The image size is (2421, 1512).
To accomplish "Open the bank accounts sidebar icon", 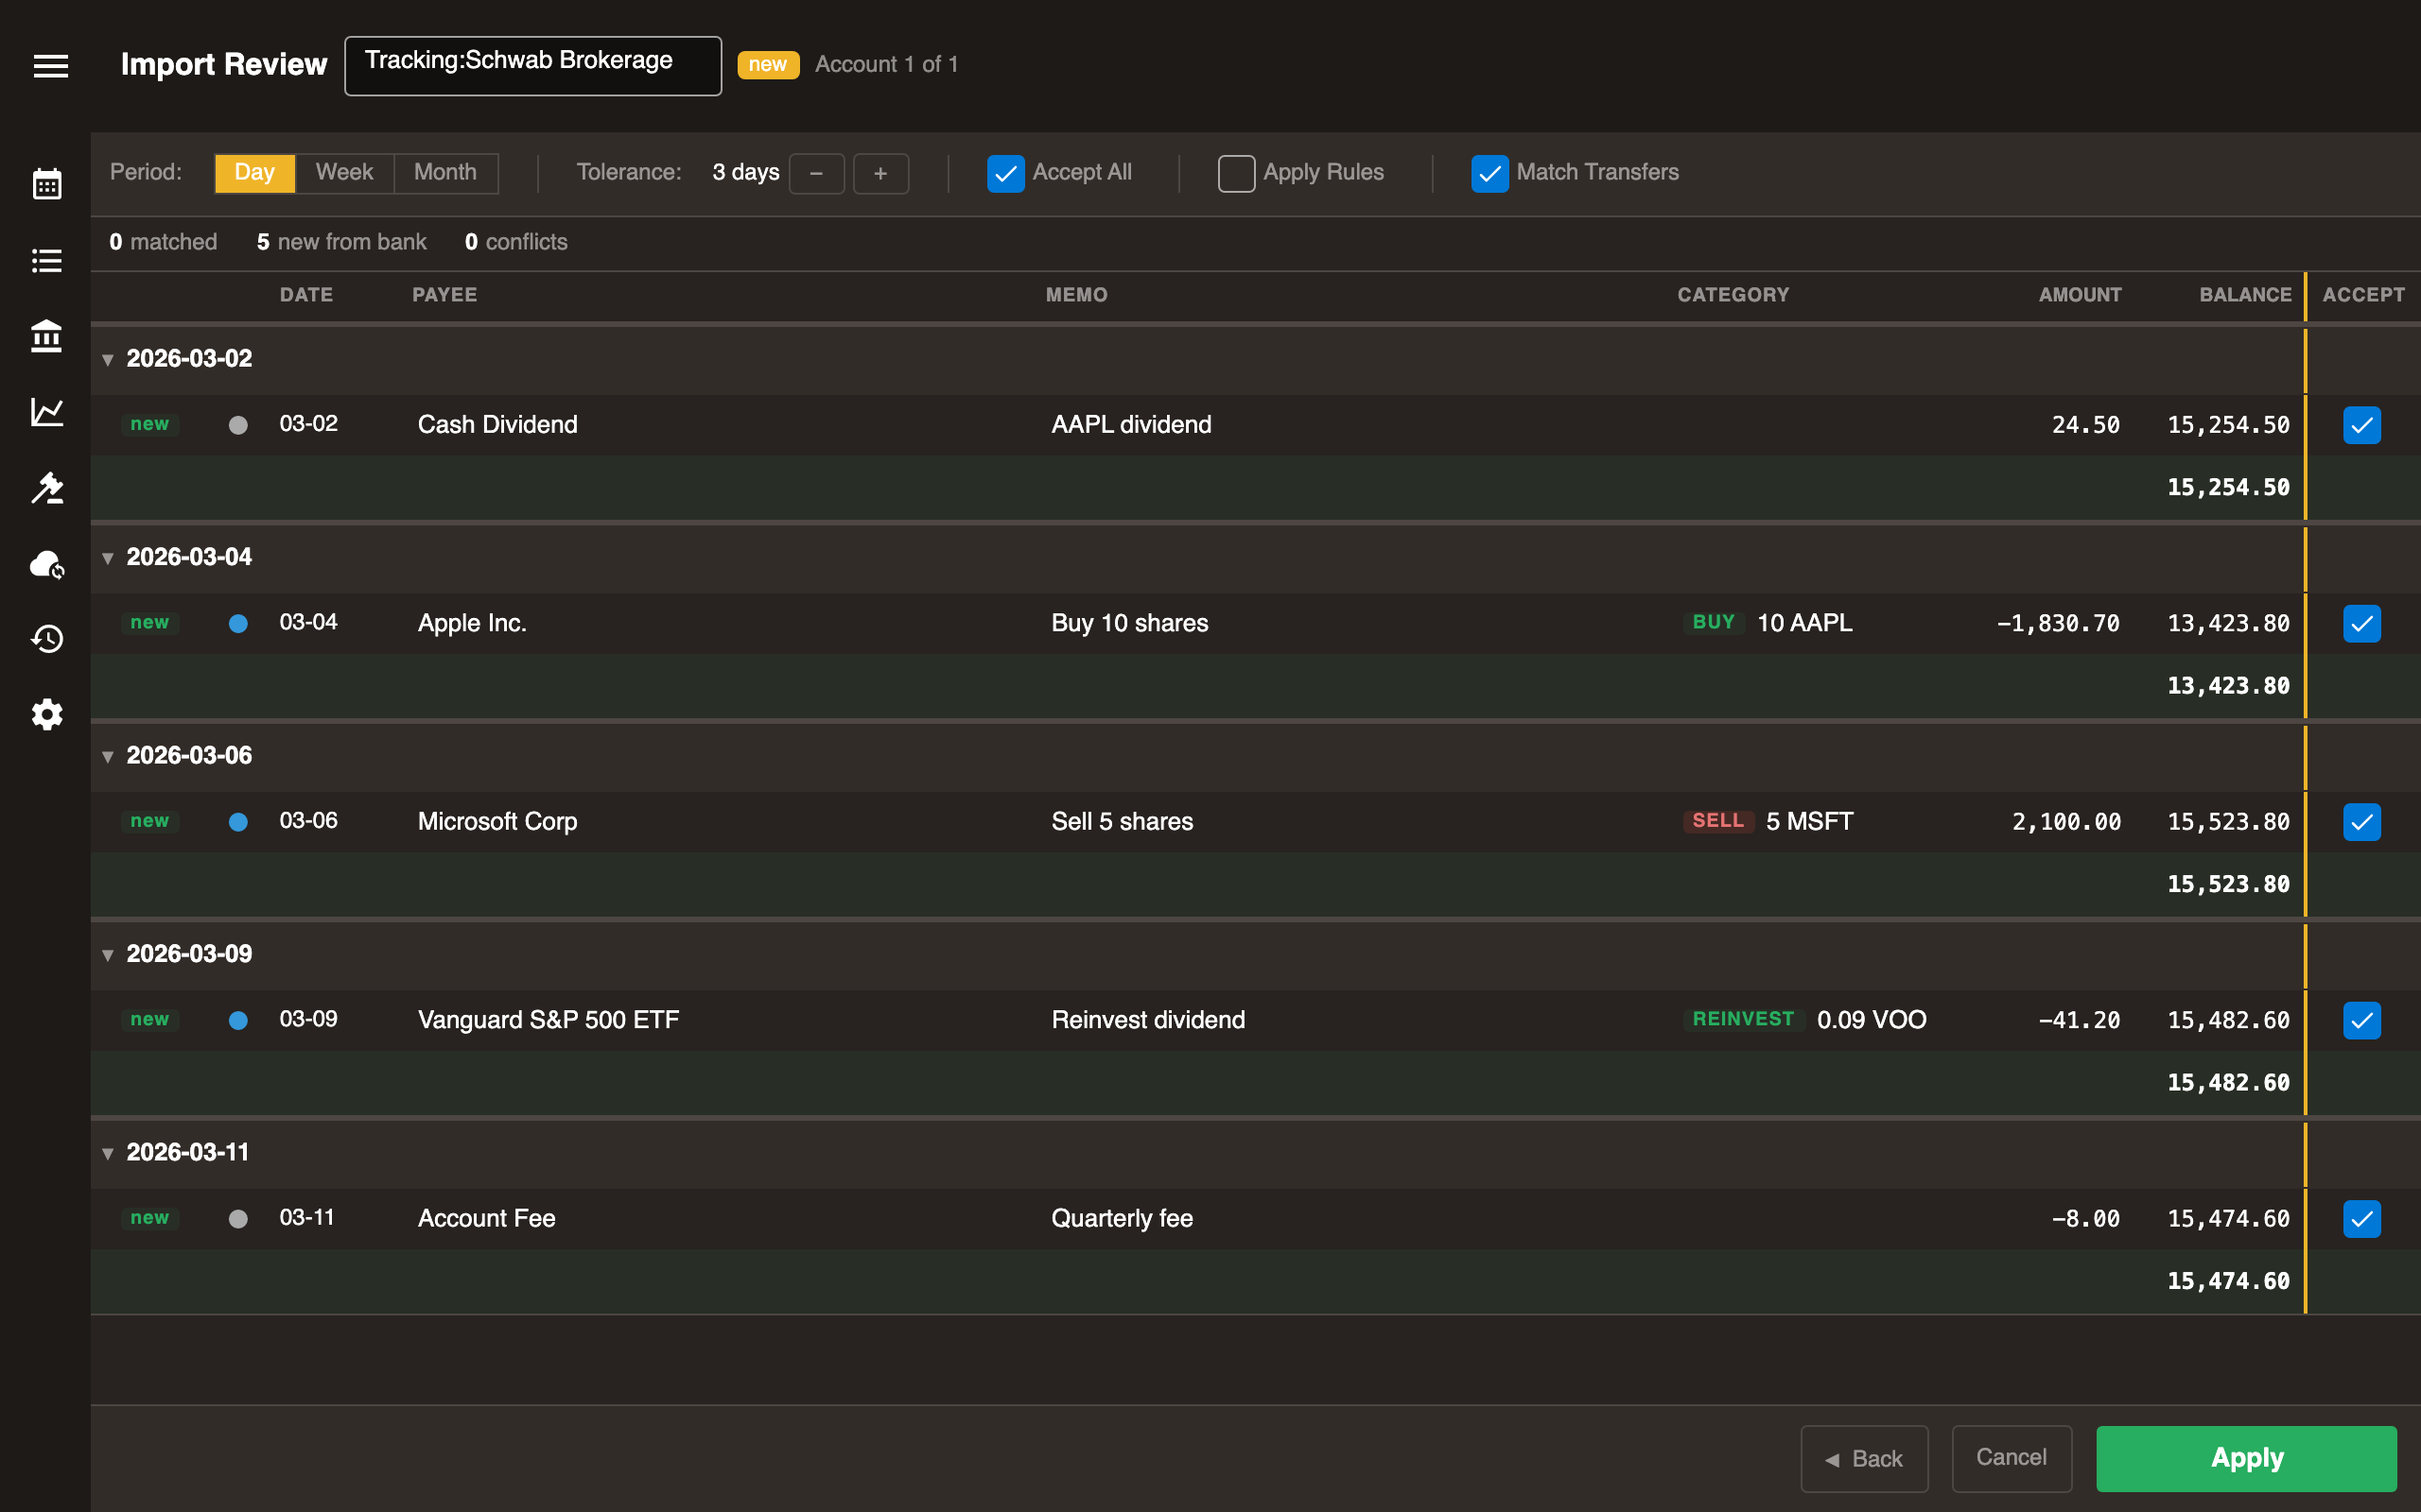I will click(47, 336).
